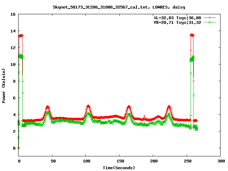Screen dimensions: 228x171
Task: Click the red peak near 165 seconds
Action: tap(129, 107)
